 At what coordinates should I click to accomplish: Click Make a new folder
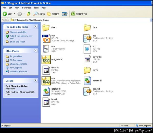[x=18, y=32]
